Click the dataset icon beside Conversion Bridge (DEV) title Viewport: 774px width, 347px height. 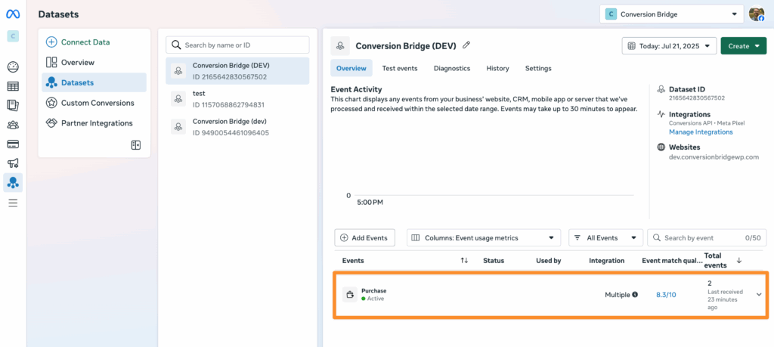tap(340, 46)
